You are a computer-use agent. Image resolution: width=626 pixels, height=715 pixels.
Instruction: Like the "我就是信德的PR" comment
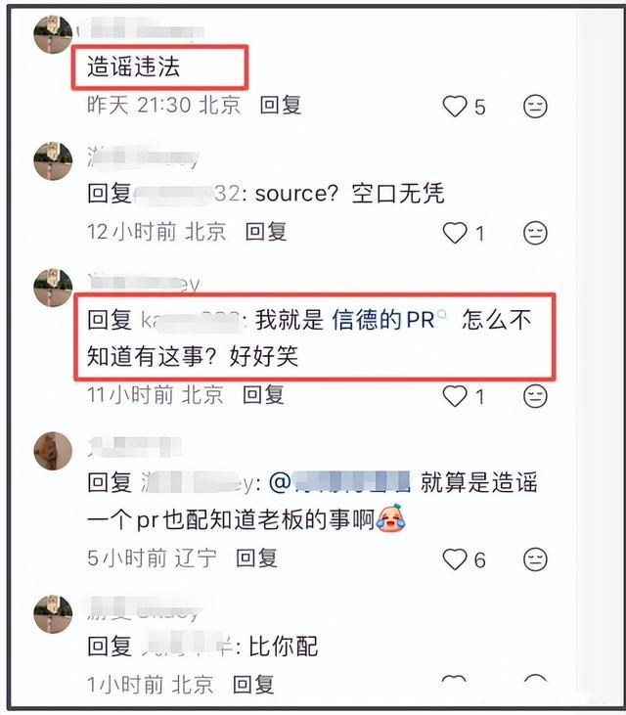point(455,396)
